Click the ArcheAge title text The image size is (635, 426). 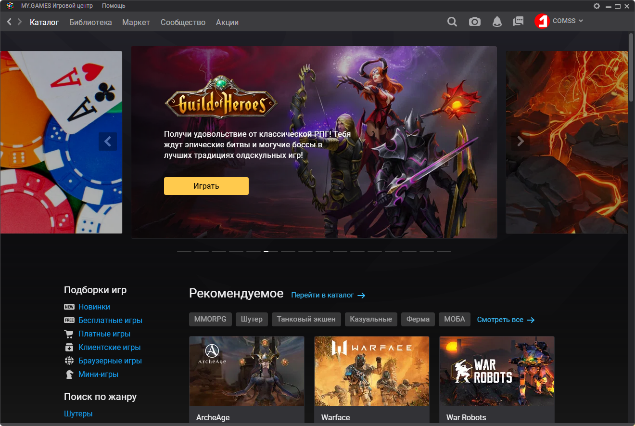213,417
